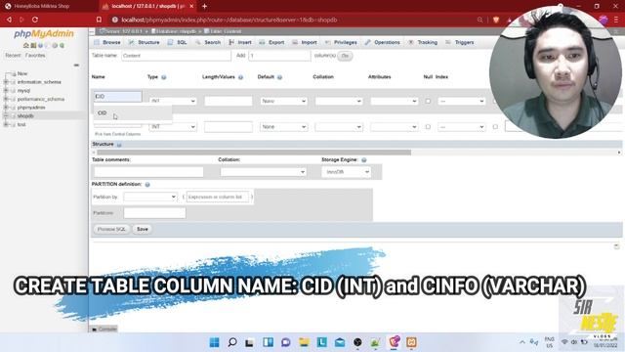625x352 pixels.
Task: Open Index dropdown for first column
Action: coord(462,101)
